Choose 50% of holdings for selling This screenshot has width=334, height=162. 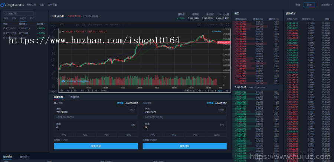pyautogui.click(x=174, y=135)
